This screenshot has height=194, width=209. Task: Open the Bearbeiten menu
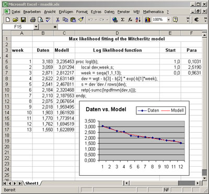(32, 12)
